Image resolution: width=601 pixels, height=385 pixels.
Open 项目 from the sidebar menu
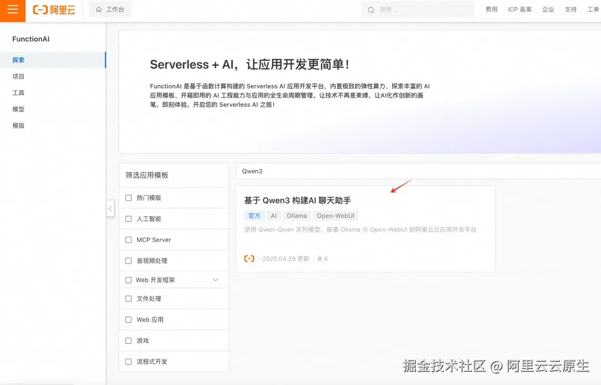tap(18, 76)
